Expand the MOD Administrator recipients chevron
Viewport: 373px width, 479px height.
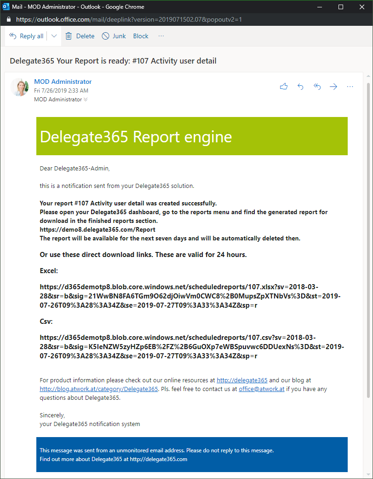pyautogui.click(x=86, y=99)
